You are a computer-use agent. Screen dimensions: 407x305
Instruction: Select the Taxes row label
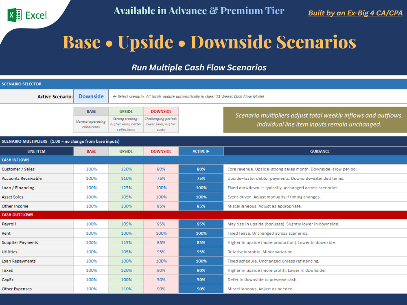(x=37, y=270)
